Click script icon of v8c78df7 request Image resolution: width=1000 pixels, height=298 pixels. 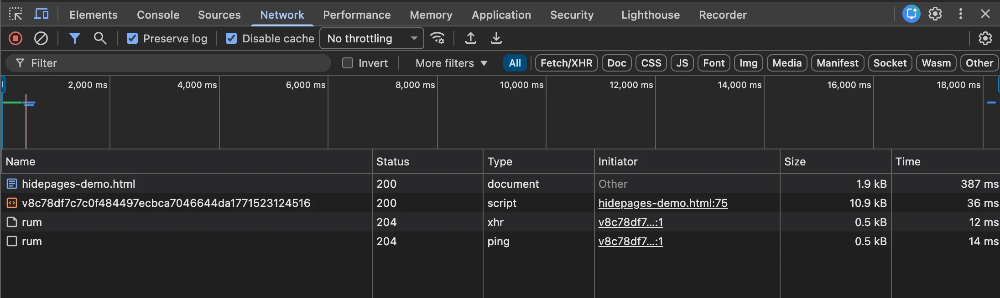coord(12,203)
